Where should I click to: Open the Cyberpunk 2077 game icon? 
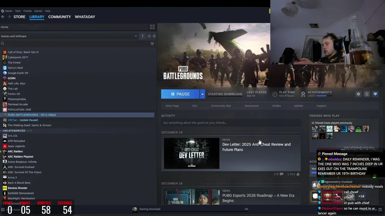(x=5, y=57)
